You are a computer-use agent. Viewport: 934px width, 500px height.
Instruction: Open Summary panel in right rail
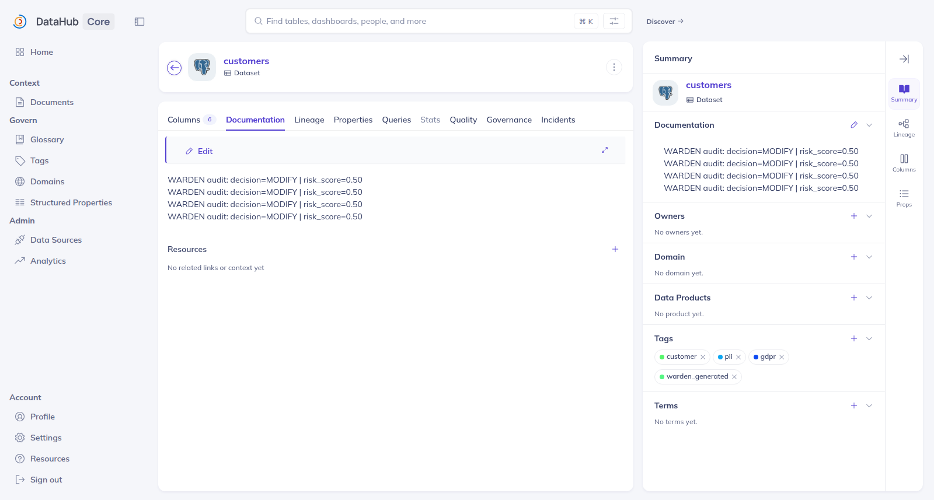[x=904, y=93]
